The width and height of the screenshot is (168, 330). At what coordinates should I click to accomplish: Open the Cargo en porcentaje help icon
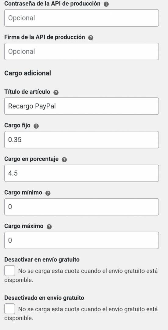coord(64,159)
